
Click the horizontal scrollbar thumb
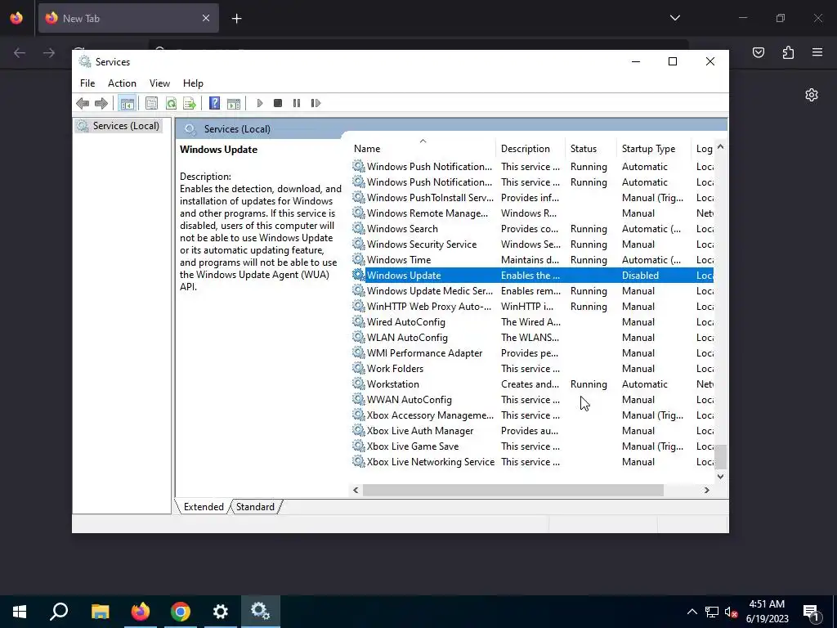click(x=513, y=491)
